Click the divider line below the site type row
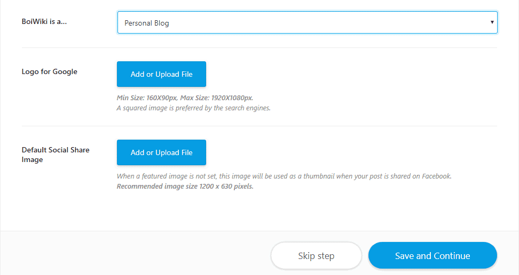Image resolution: width=519 pixels, height=275 pixels. (259, 47)
